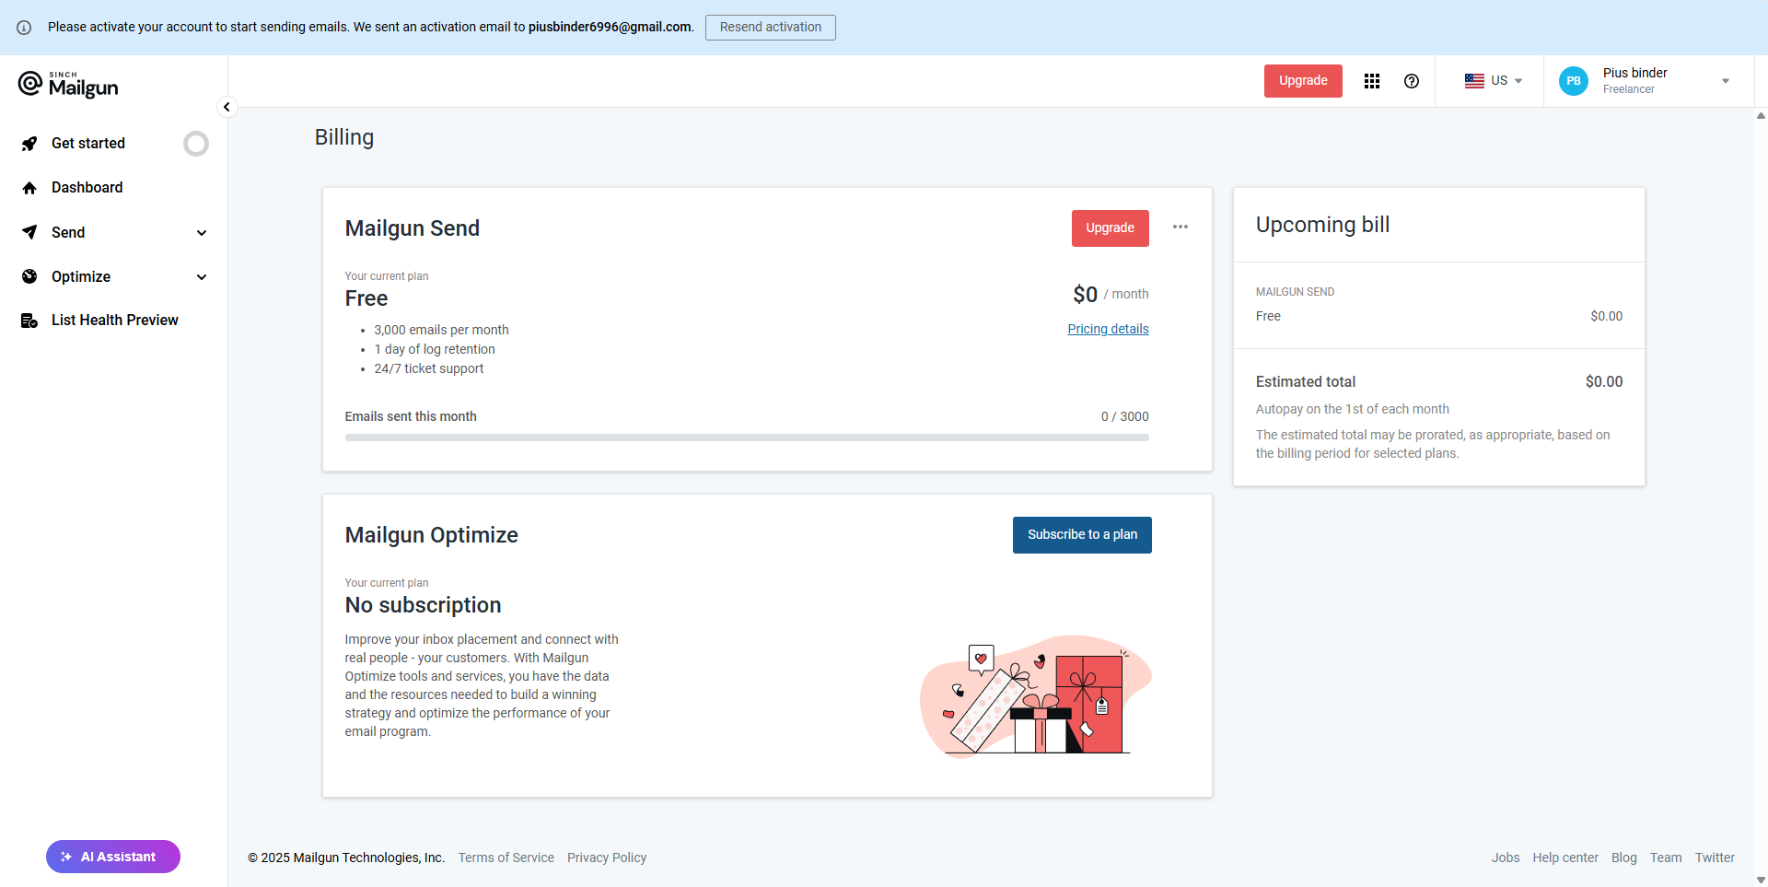Click the Upcoming bill heading
The height and width of the screenshot is (887, 1768).
[1322, 225]
